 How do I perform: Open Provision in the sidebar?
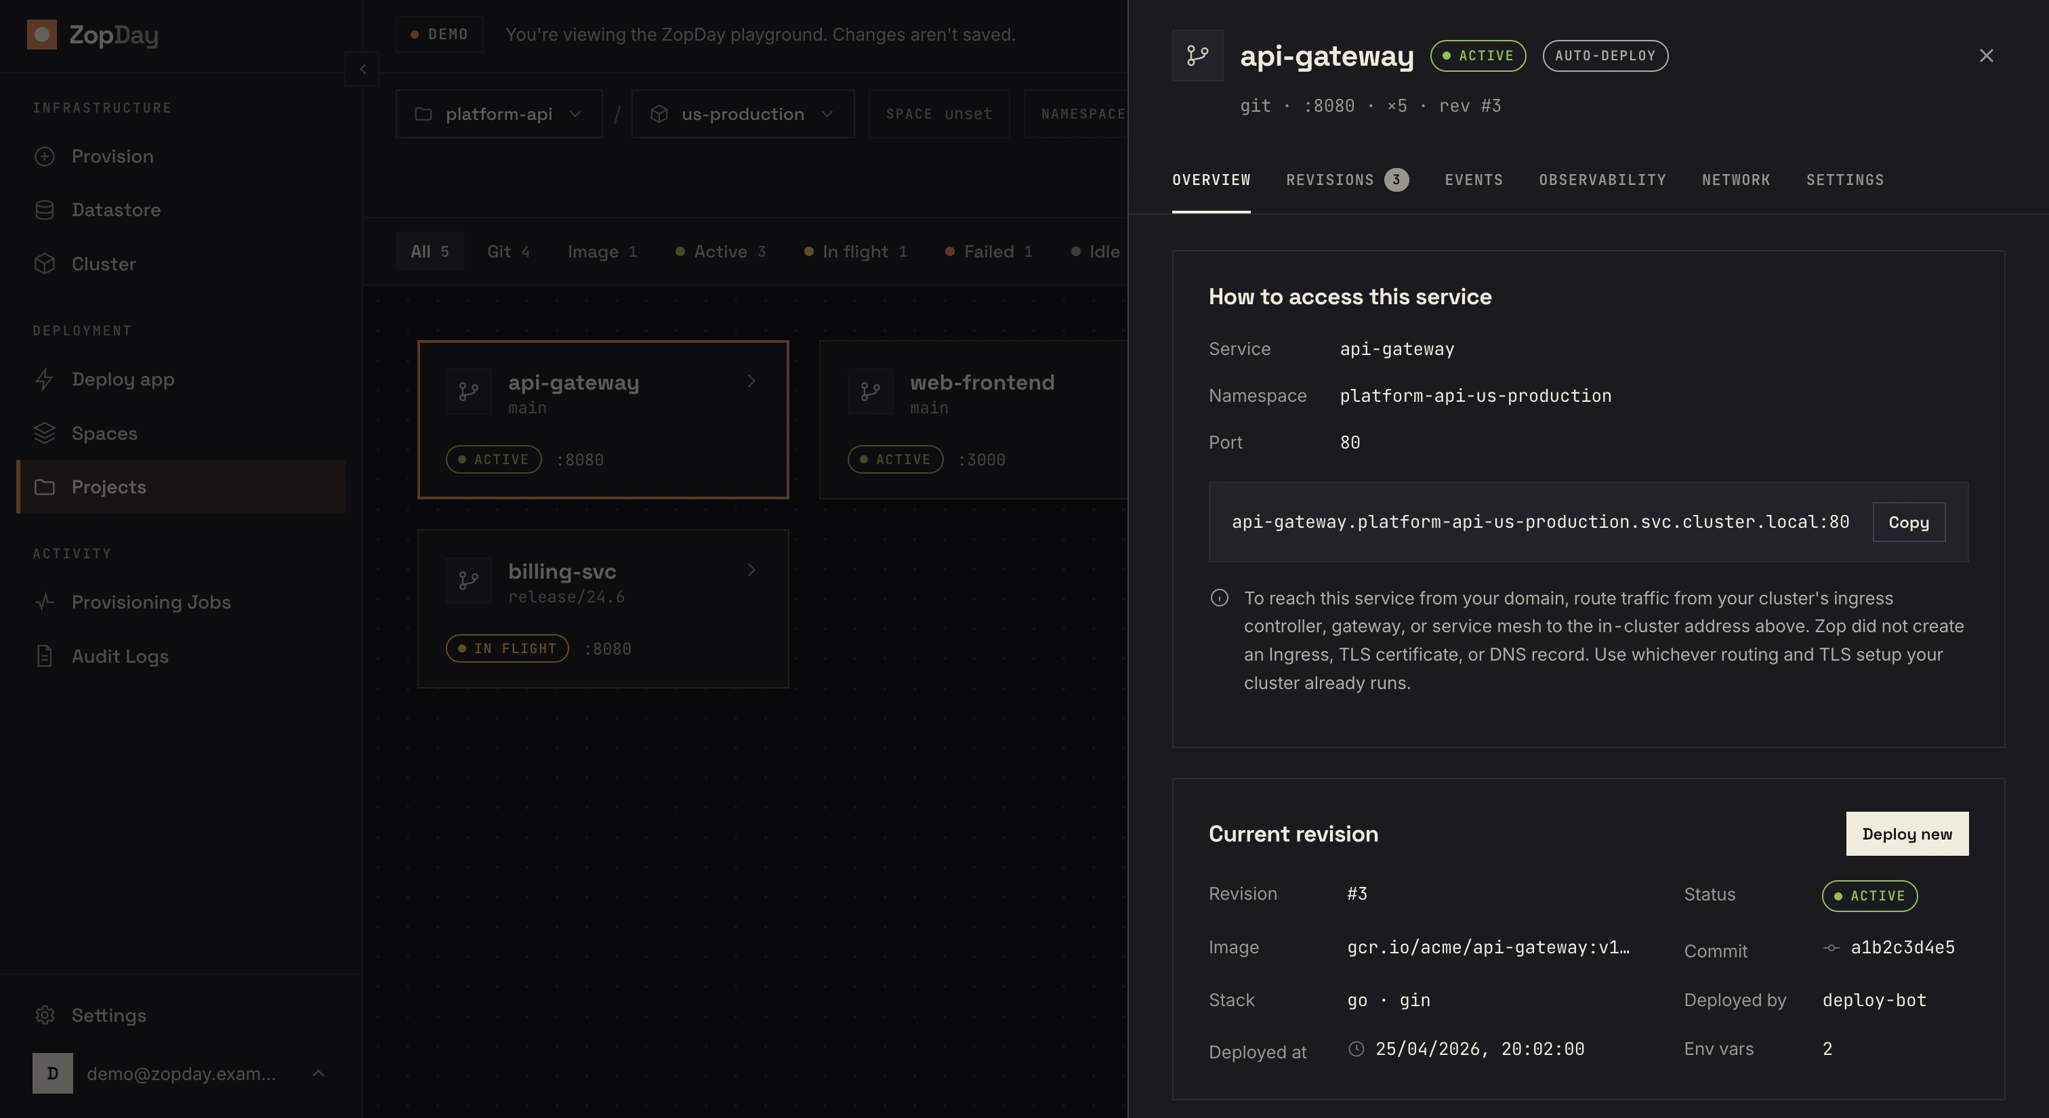click(180, 156)
